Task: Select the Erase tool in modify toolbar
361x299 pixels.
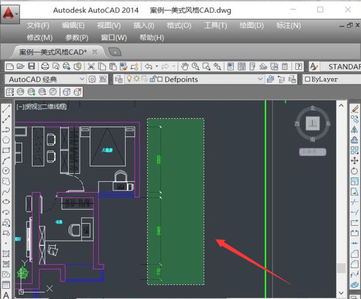Action: (x=355, y=109)
